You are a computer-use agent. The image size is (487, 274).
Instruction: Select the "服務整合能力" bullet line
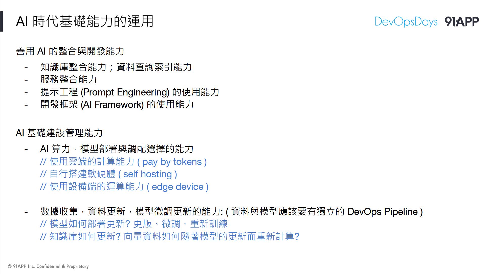coord(69,80)
